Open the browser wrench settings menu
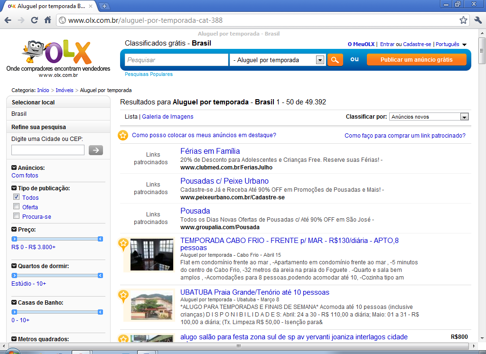 coord(478,20)
